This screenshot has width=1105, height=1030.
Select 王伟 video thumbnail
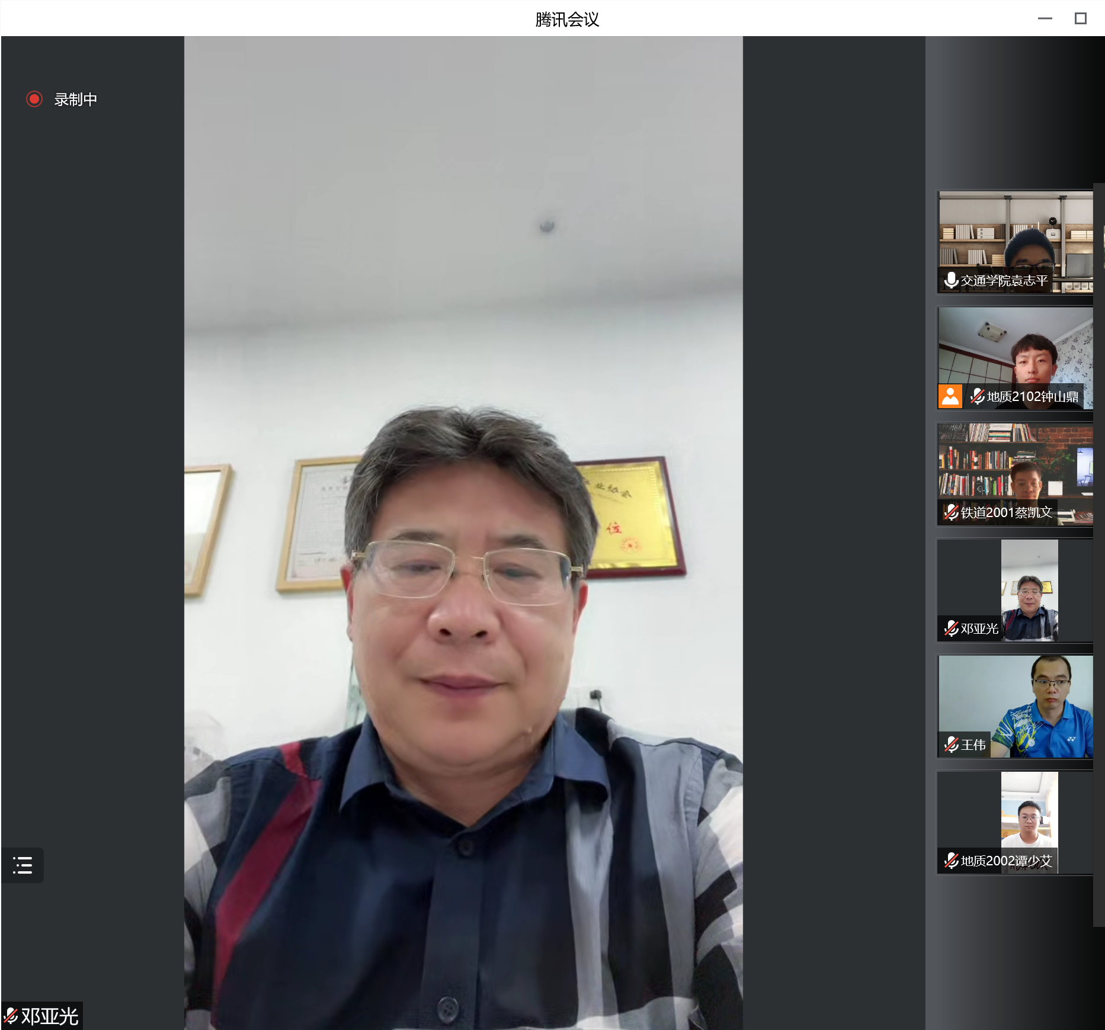point(1016,699)
